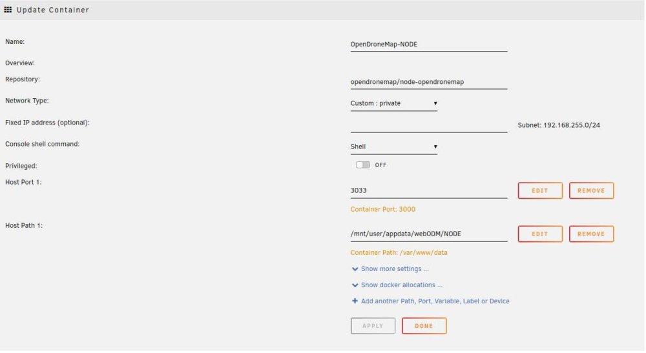Click the Subnet: 192.168.255.0/24 text
The width and height of the screenshot is (646, 353).
[559, 125]
